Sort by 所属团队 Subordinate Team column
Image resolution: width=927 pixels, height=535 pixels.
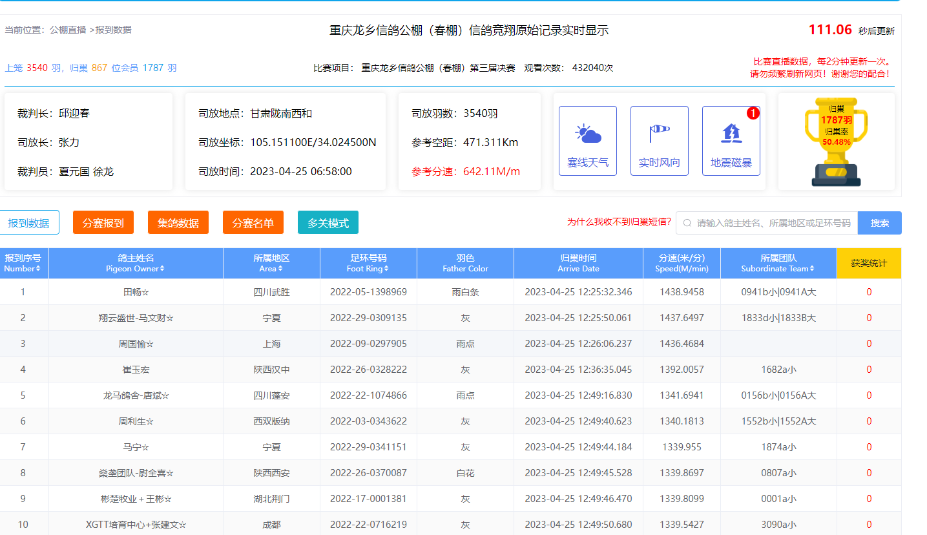pos(811,269)
